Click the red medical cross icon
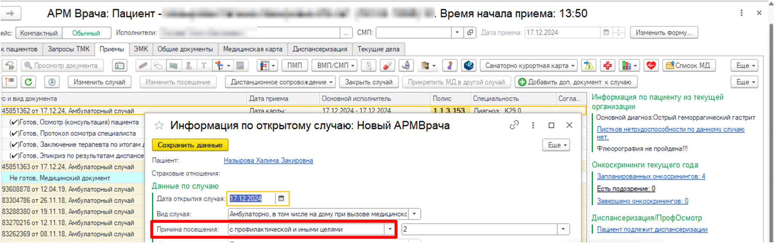This screenshot has height=243, width=775. (607, 66)
